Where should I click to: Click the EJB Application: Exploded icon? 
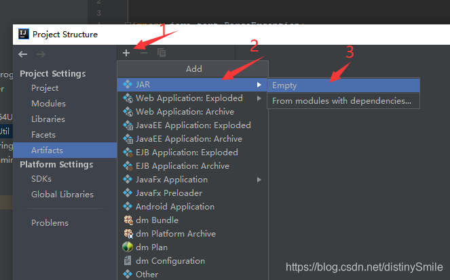coord(128,152)
